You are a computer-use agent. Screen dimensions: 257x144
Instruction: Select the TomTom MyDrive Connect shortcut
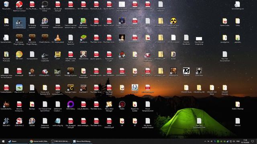(x=19, y=6)
